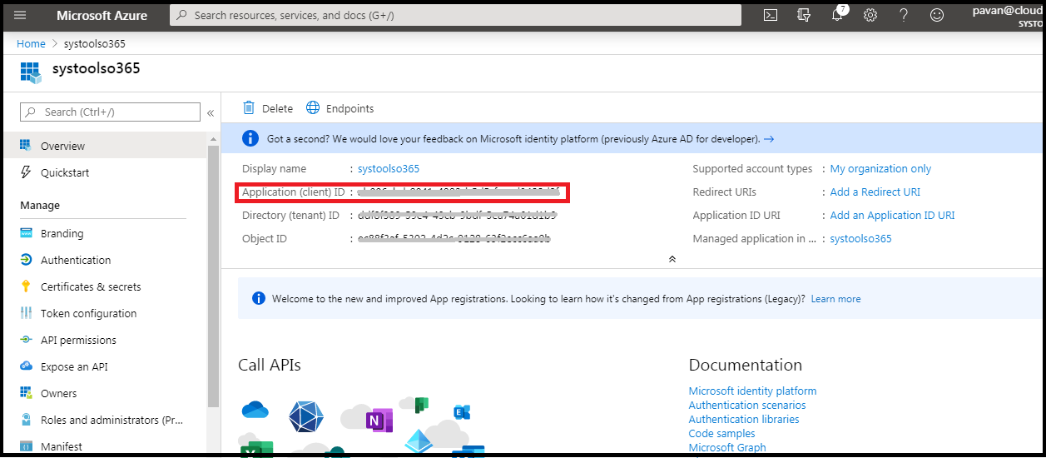Open the Azure portal hamburger menu
This screenshot has height=458, width=1046.
pyautogui.click(x=21, y=15)
